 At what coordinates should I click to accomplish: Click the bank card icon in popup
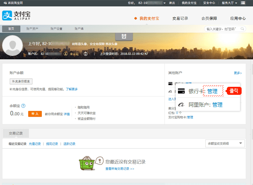[181, 91]
